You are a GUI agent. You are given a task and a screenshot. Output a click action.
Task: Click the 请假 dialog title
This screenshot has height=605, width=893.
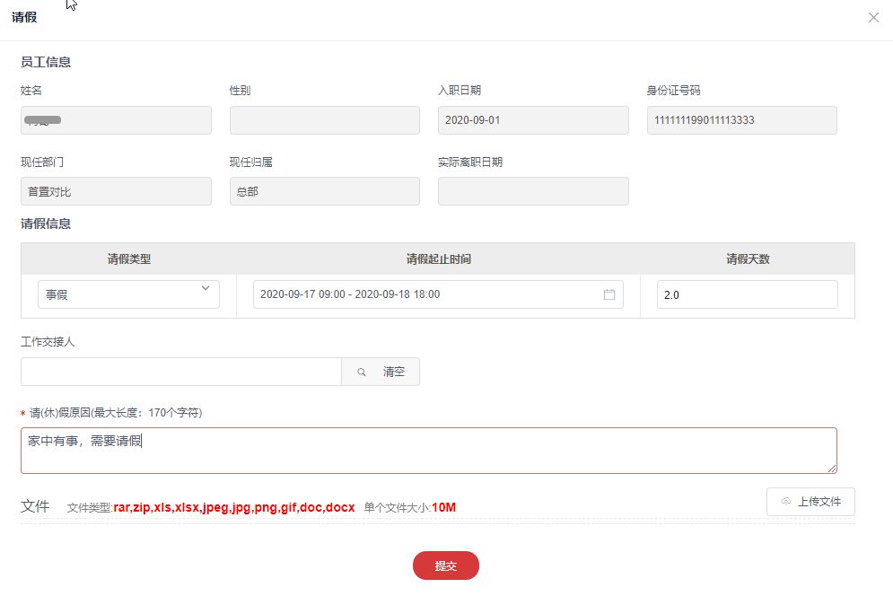coord(24,18)
